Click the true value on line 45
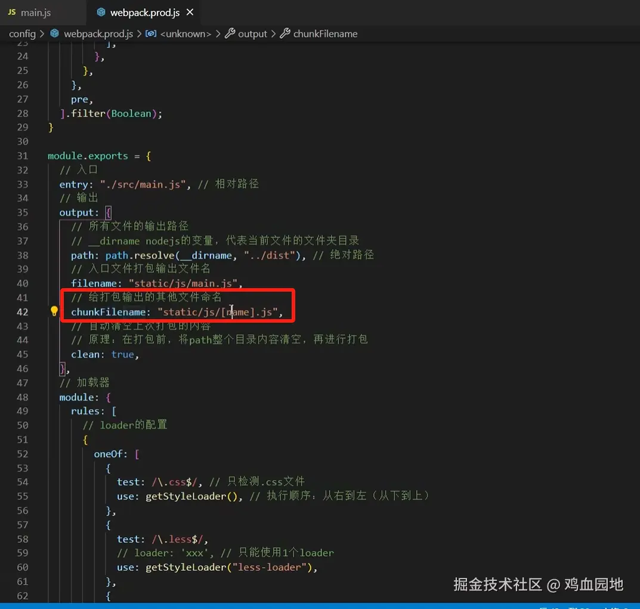 [x=123, y=355]
